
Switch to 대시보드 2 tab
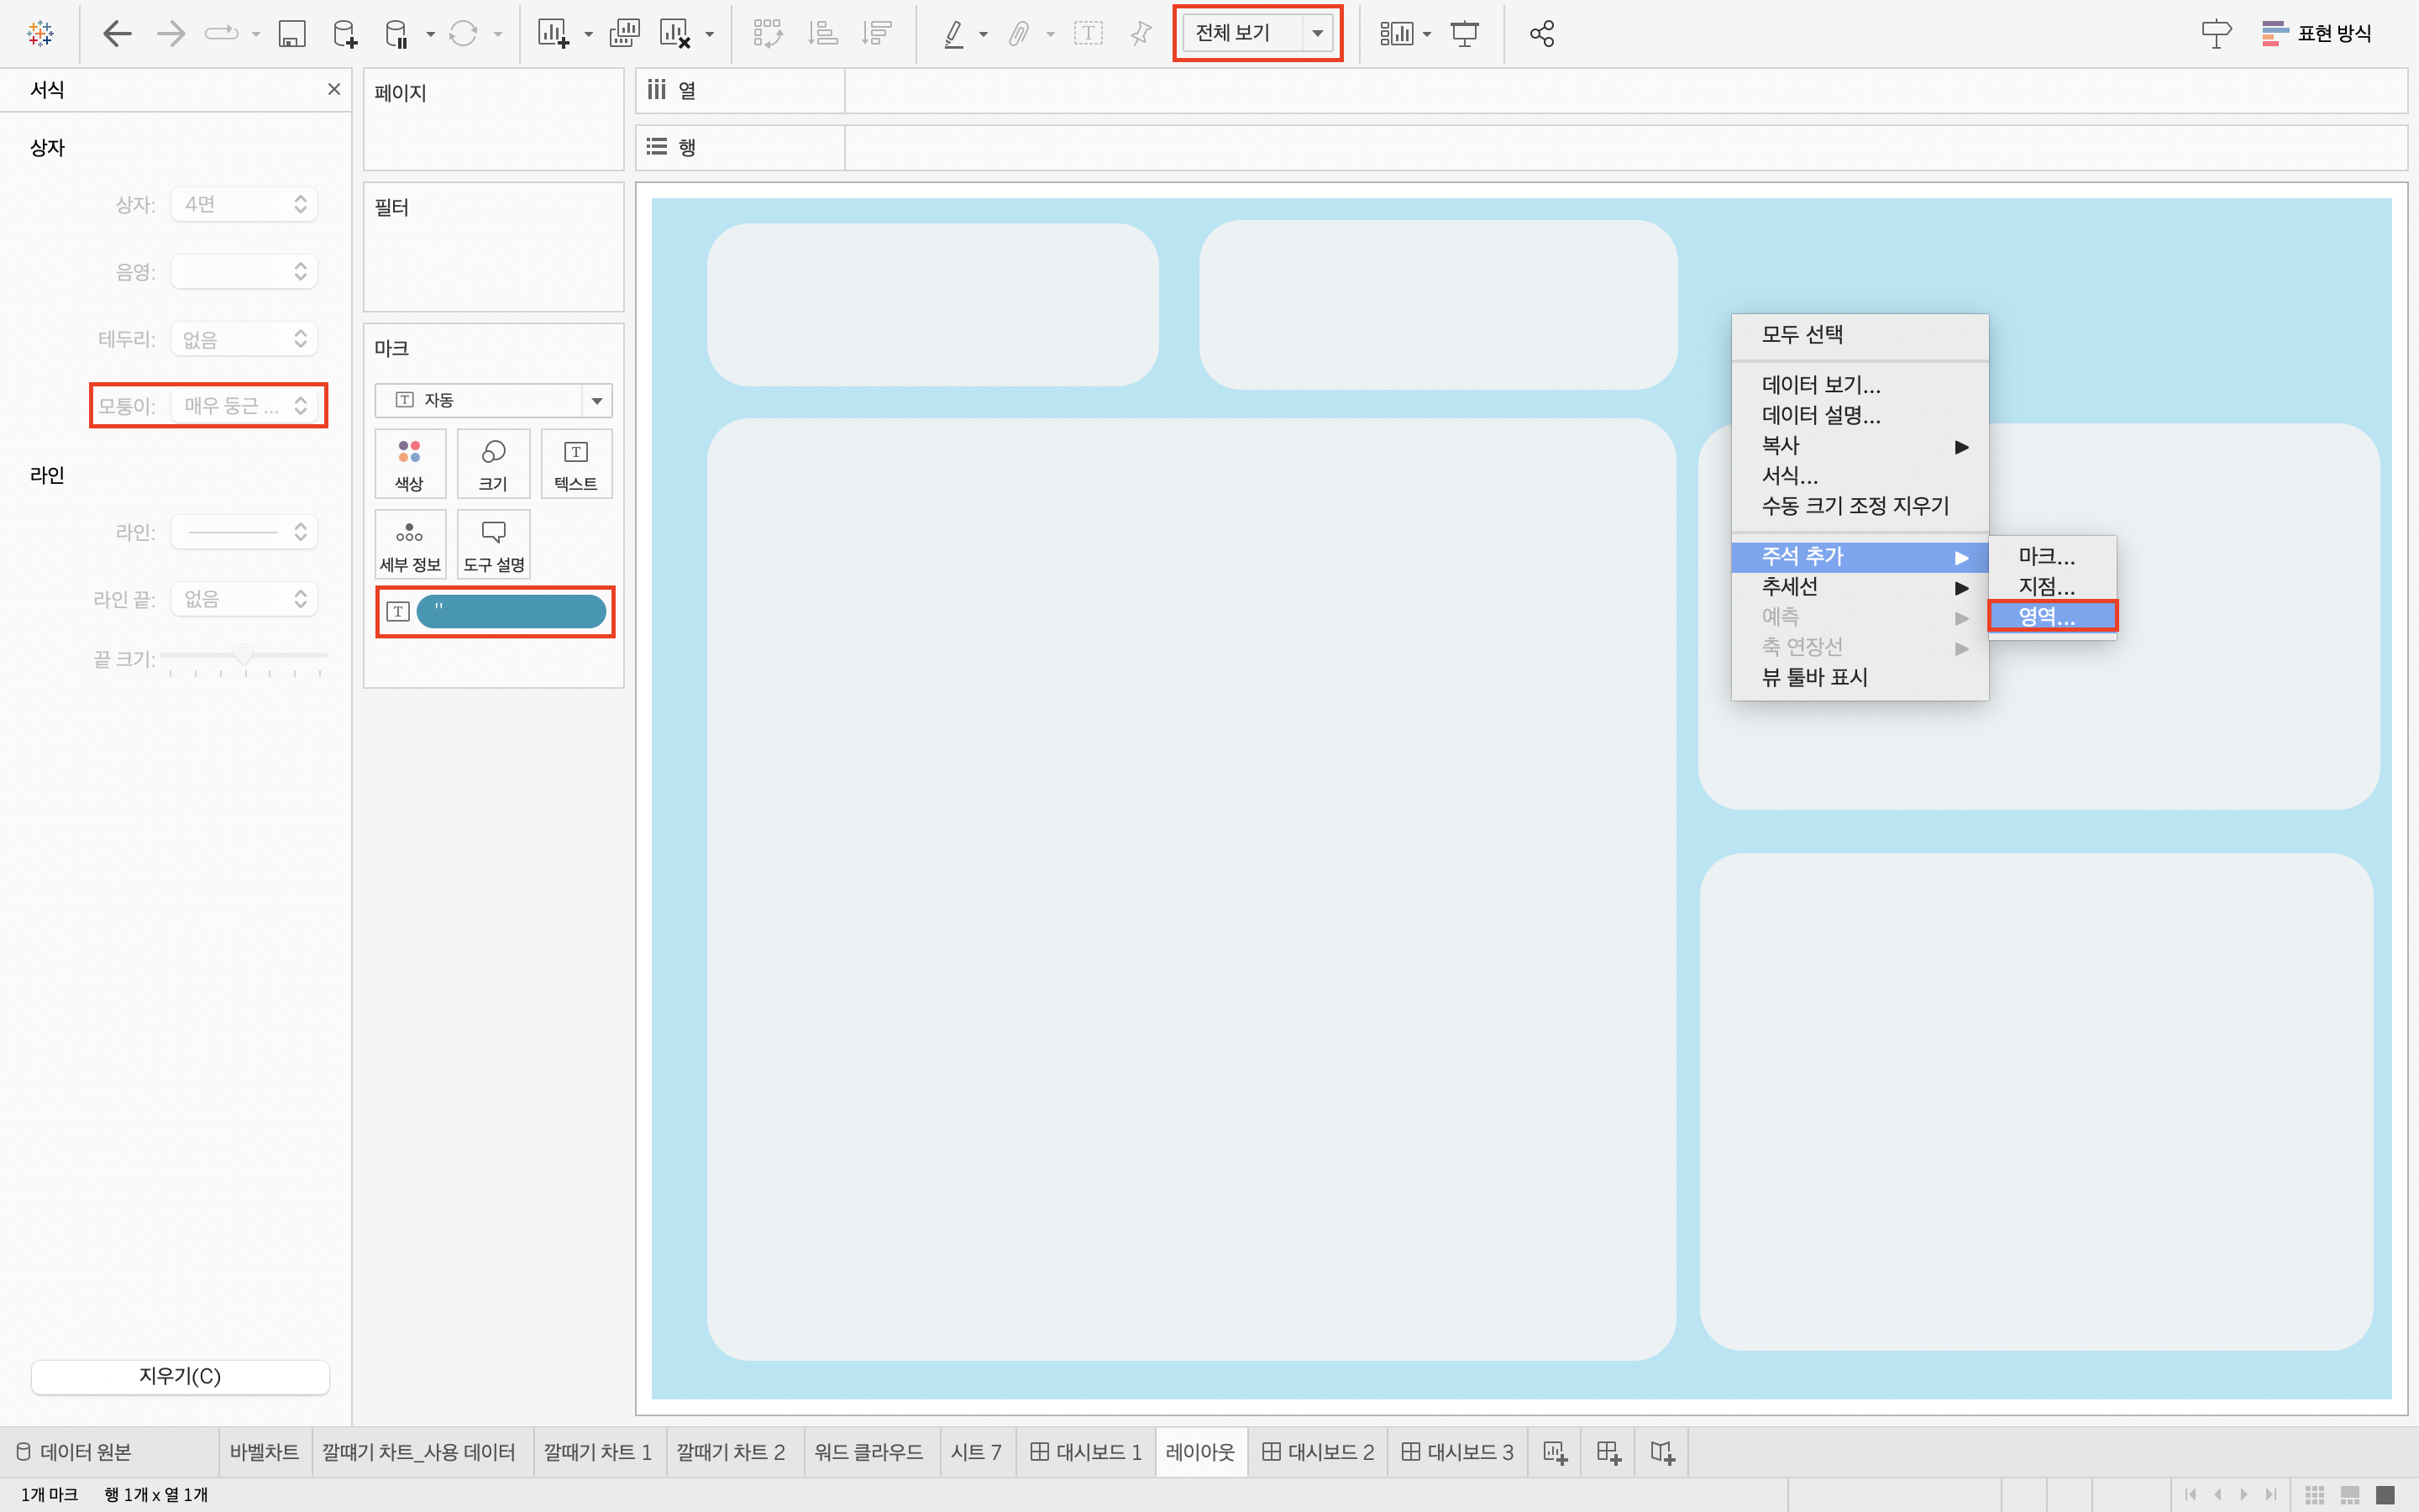[x=1318, y=1452]
